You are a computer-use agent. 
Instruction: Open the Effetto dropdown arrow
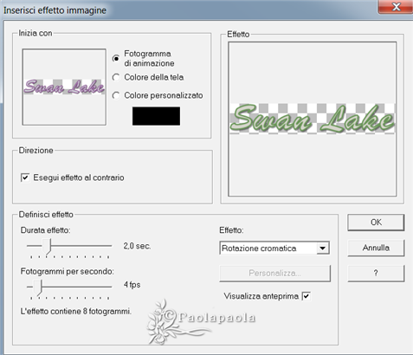coord(322,248)
